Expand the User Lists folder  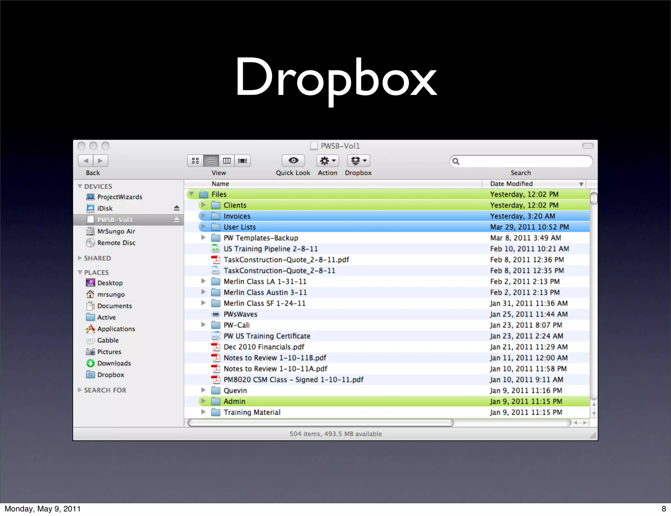[203, 227]
